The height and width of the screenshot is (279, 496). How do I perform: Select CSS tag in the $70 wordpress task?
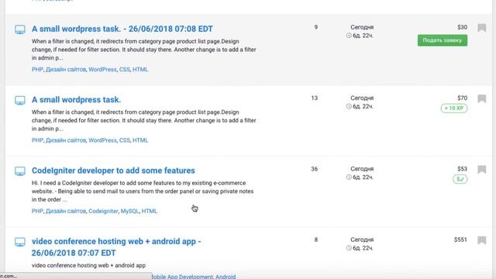[x=125, y=140]
